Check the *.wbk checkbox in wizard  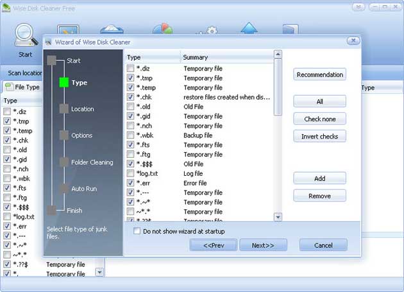click(x=130, y=135)
